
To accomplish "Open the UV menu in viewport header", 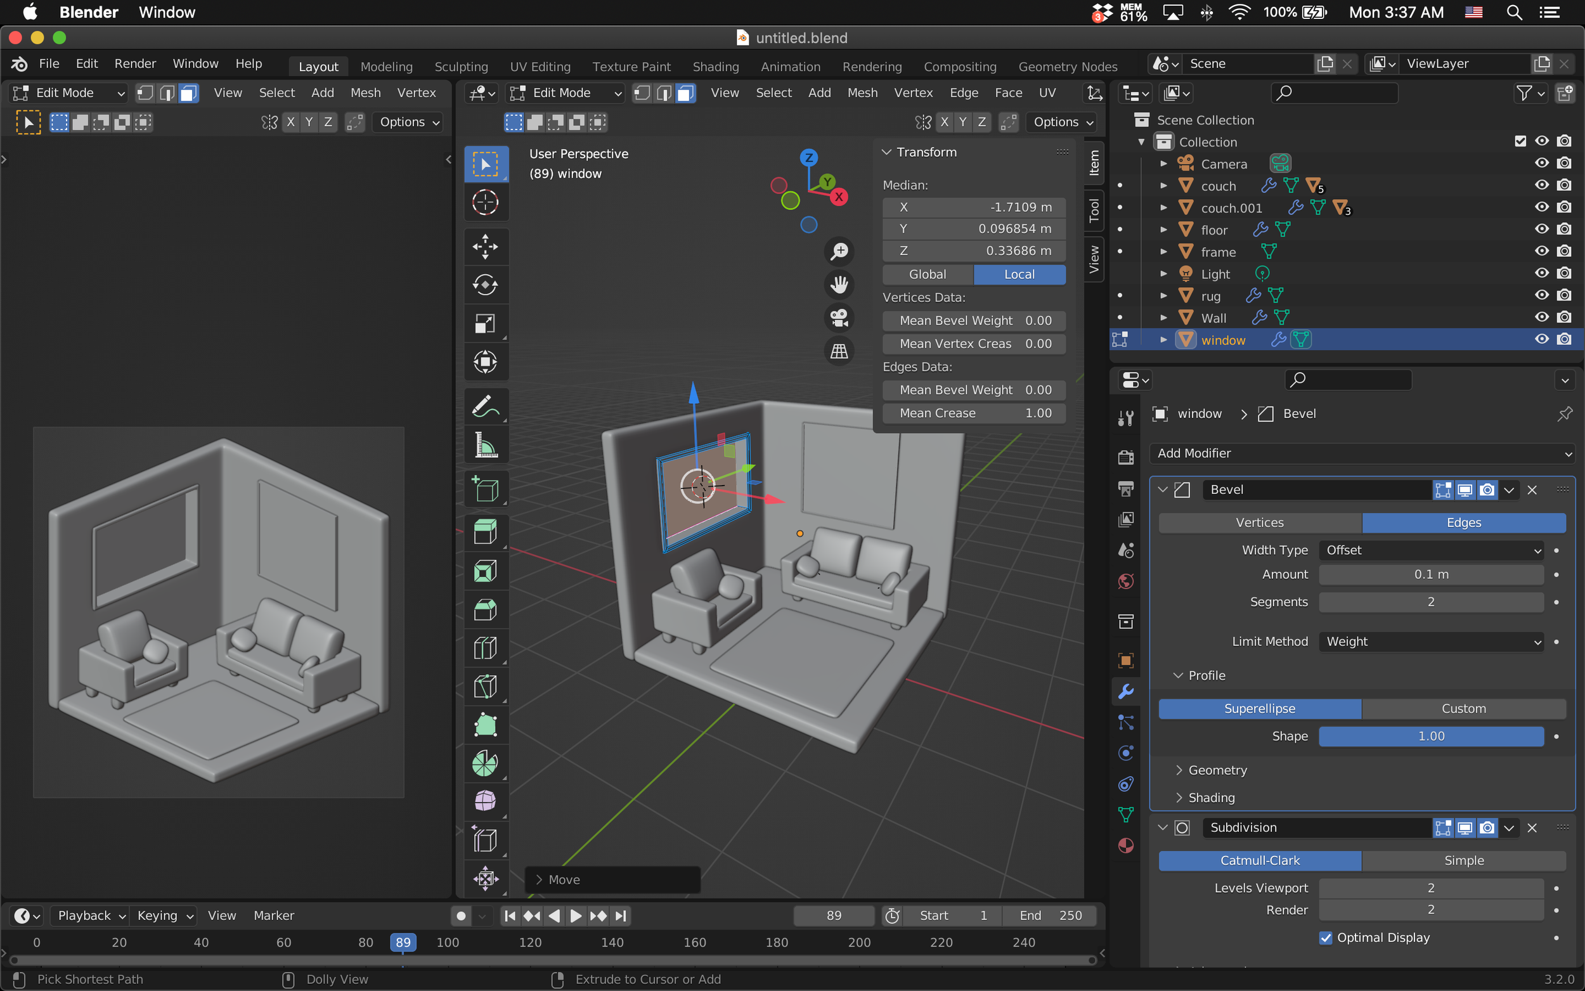I will point(1047,93).
